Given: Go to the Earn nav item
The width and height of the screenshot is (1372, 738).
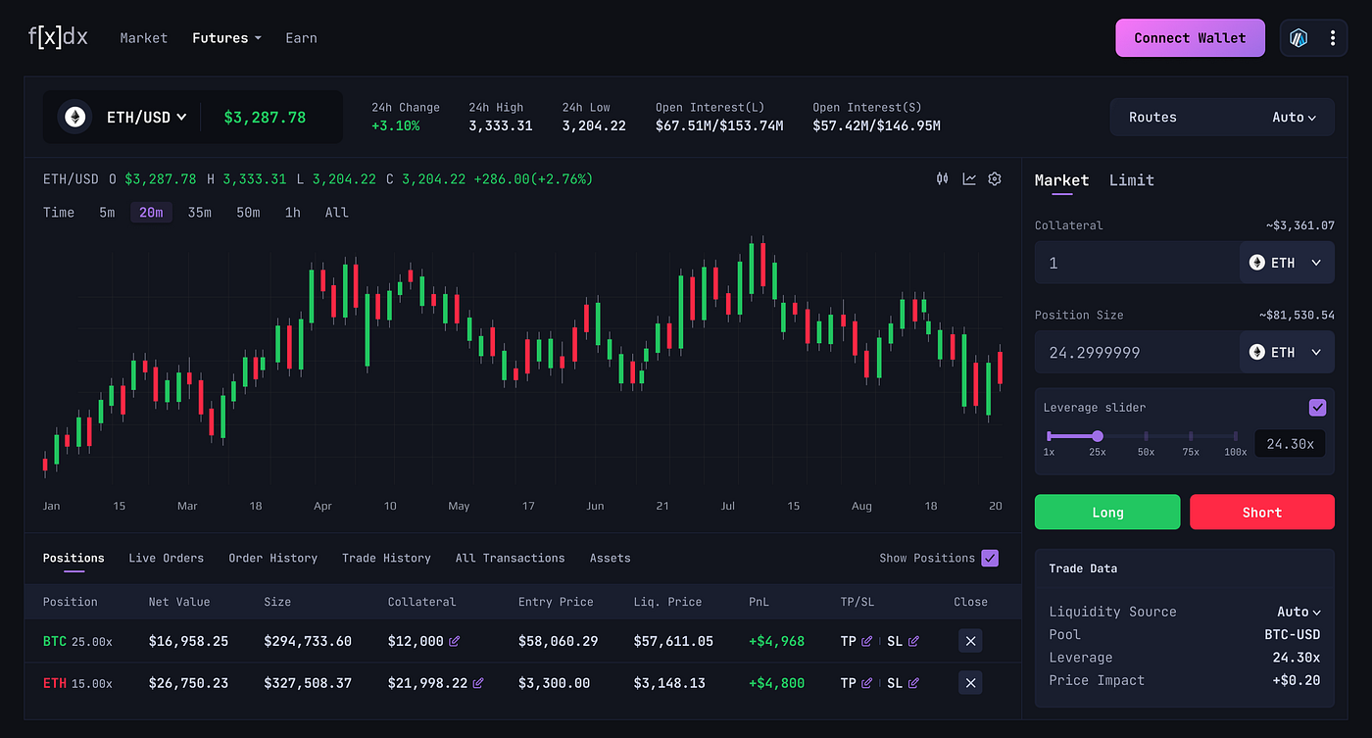Looking at the screenshot, I should [301, 38].
